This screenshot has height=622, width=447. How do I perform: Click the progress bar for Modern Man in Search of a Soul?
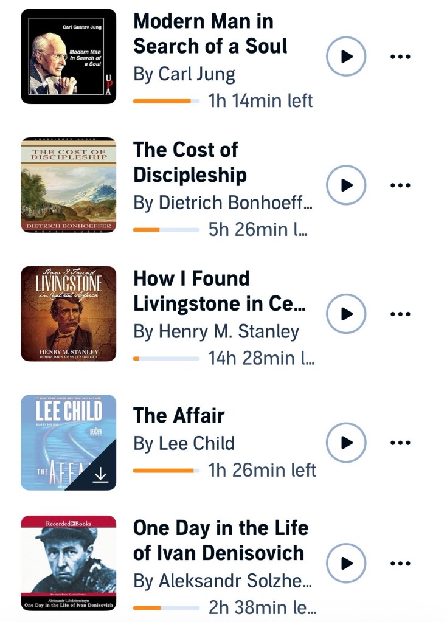[x=166, y=101]
